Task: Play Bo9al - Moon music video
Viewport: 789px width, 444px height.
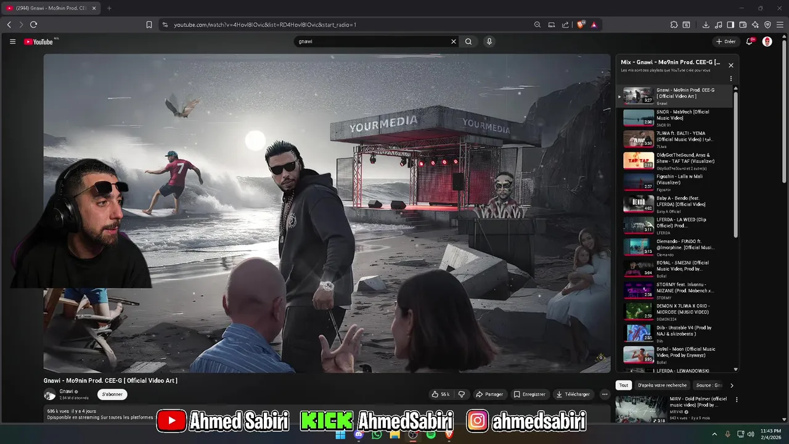Action: (x=674, y=355)
